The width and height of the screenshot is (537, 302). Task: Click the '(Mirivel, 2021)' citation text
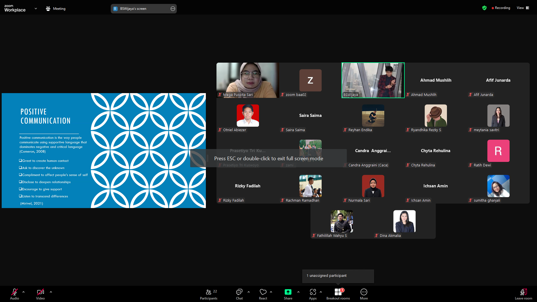[32, 204]
